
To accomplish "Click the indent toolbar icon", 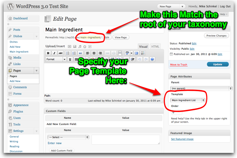I will pyautogui.click(x=133, y=59).
